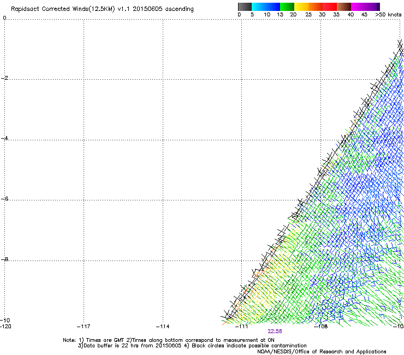
Task: Click the 40 label on the speed legend
Action: click(x=350, y=15)
